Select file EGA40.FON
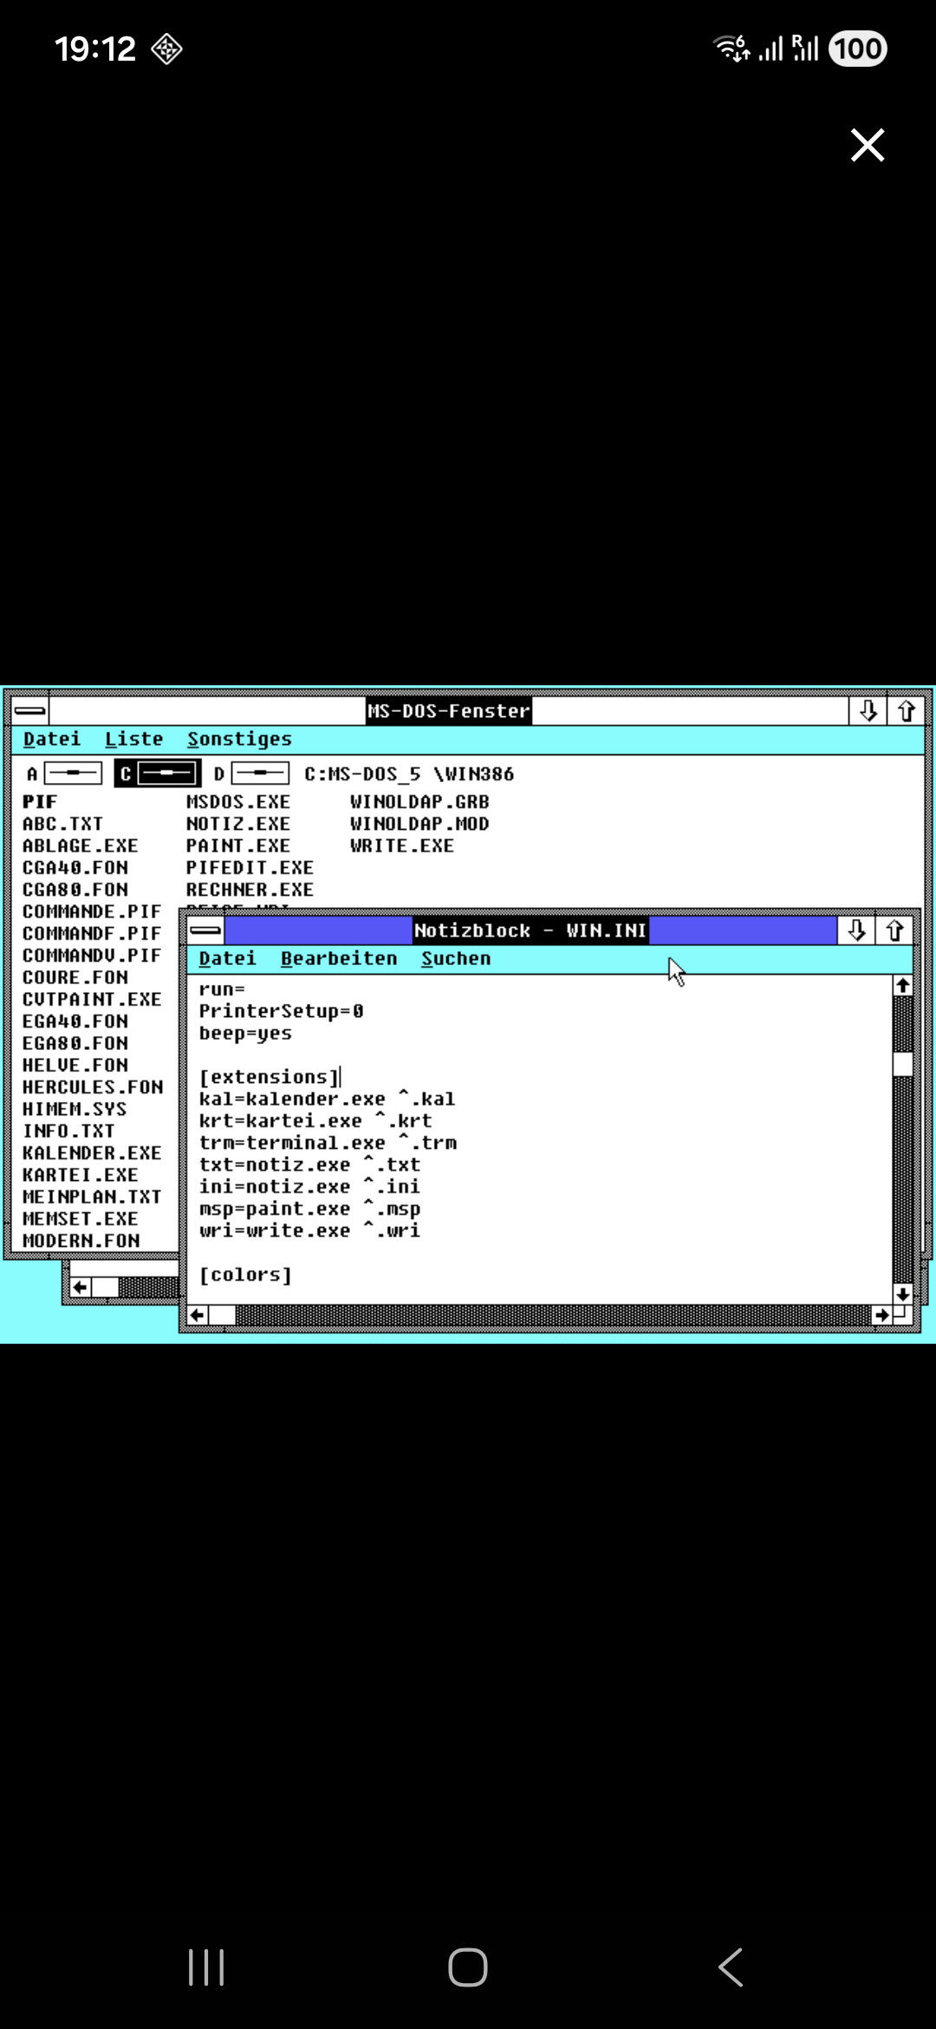The height and width of the screenshot is (2029, 936). [75, 1021]
